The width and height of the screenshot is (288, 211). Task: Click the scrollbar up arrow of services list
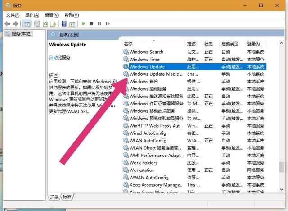(281, 43)
